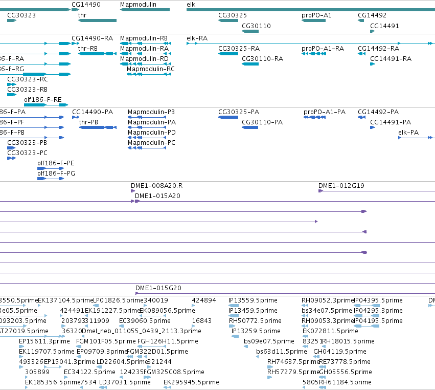The height and width of the screenshot is (390, 435).
Task: Click the CG30323-PC protein label
Action: point(28,153)
